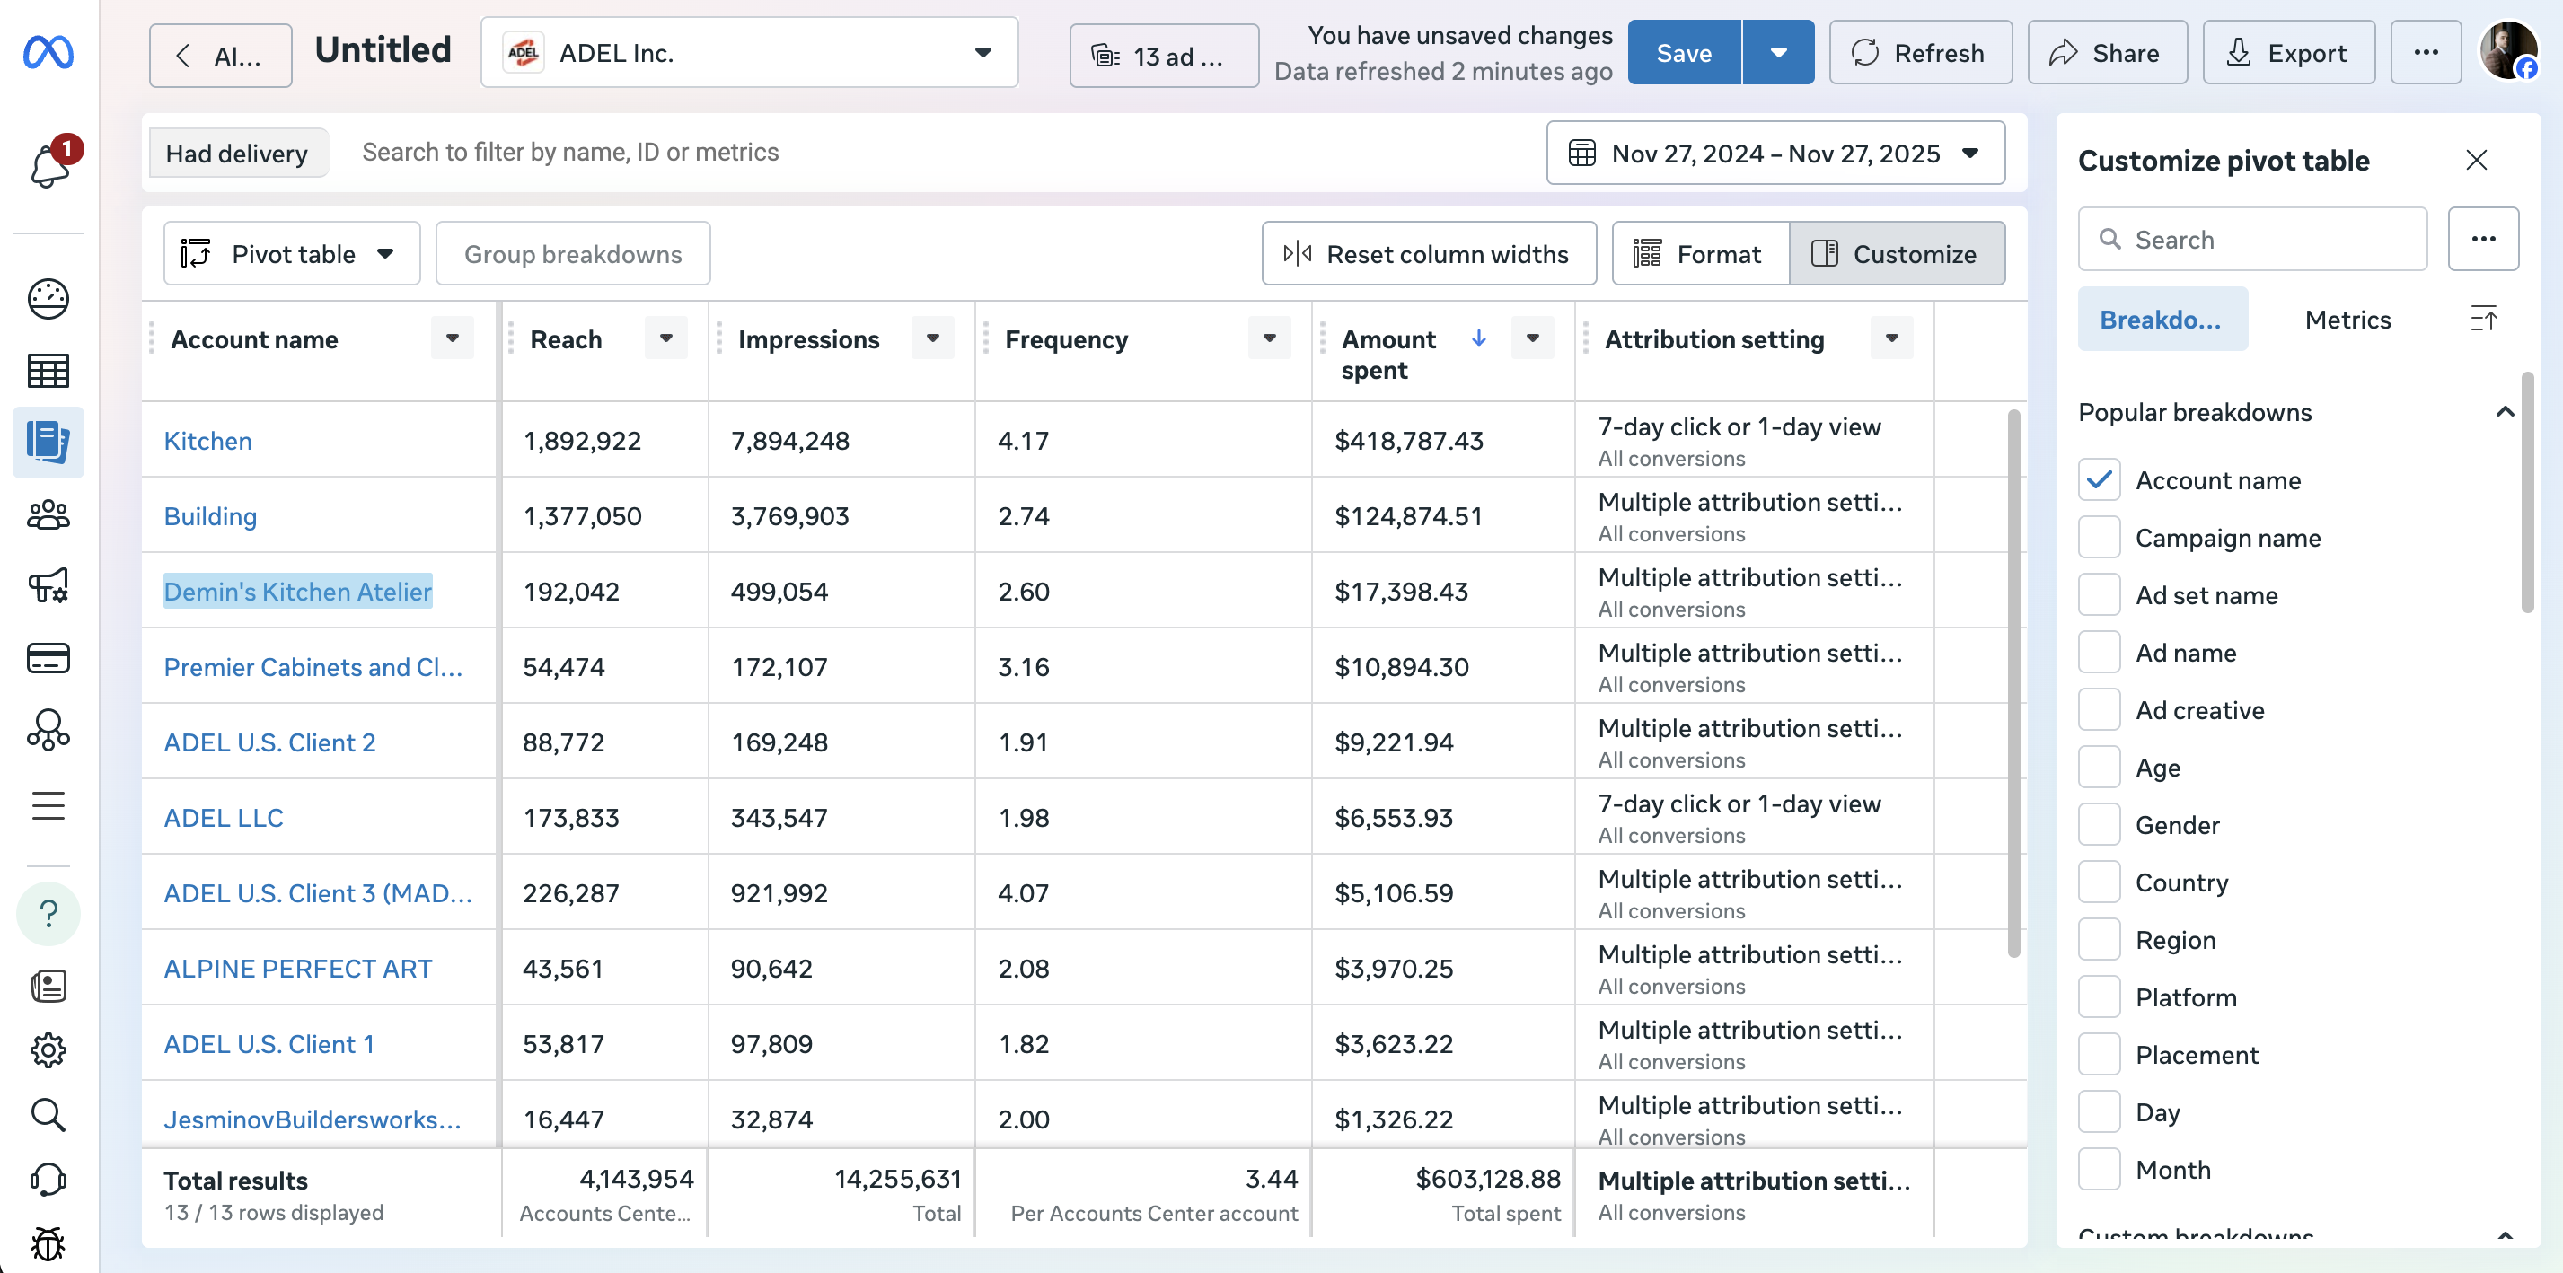
Task: Open the date range picker
Action: tap(1775, 154)
